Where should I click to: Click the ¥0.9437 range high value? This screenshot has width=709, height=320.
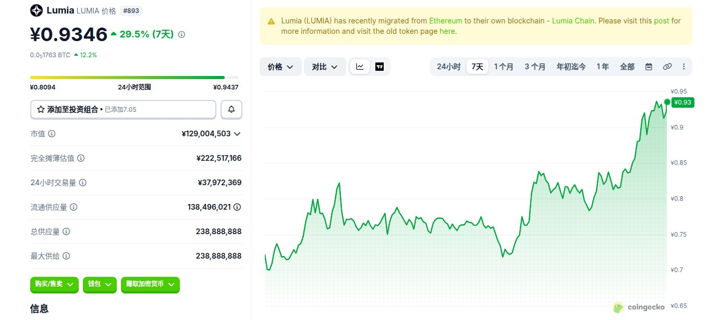pyautogui.click(x=226, y=87)
